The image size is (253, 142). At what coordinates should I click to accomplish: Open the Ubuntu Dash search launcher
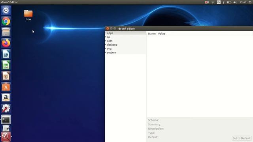coord(6,11)
